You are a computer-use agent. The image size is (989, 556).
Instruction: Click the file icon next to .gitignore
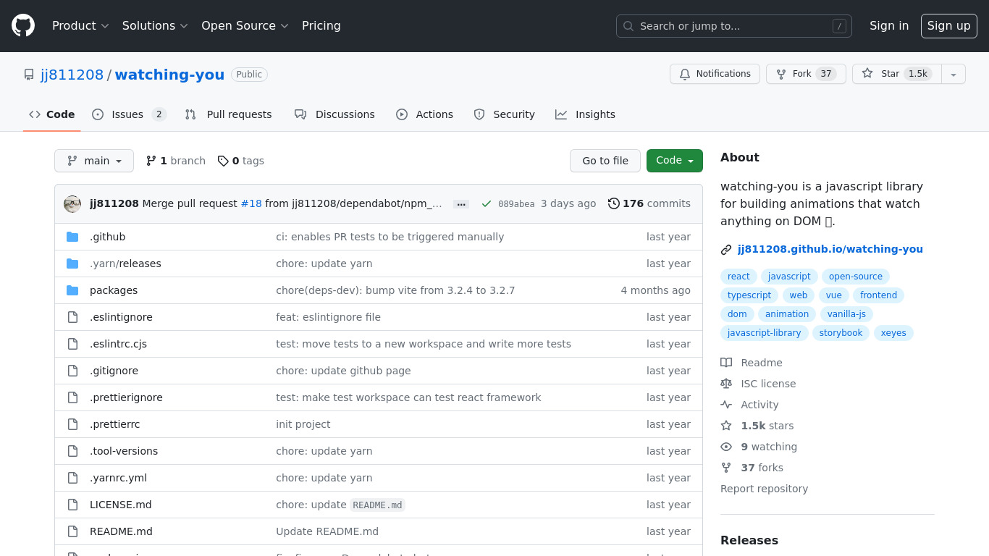tap(72, 371)
